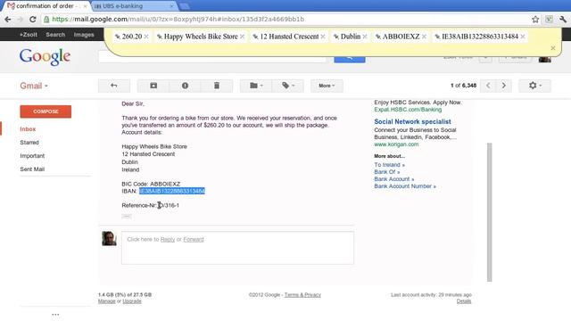Screen dimensions: 571x321
Task: Open the Social Network specialist ad
Action: pos(412,121)
